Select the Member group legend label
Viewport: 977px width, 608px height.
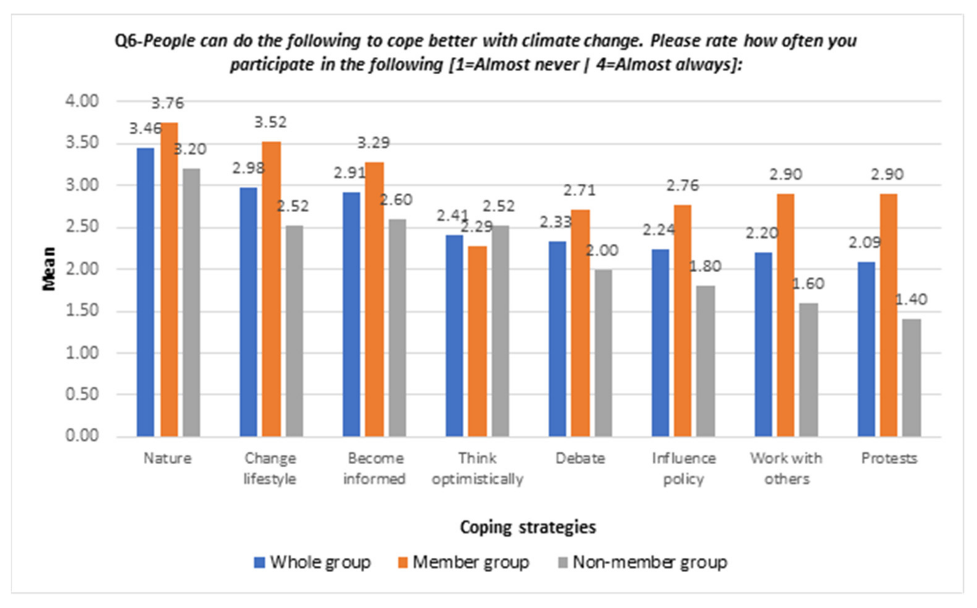click(471, 562)
